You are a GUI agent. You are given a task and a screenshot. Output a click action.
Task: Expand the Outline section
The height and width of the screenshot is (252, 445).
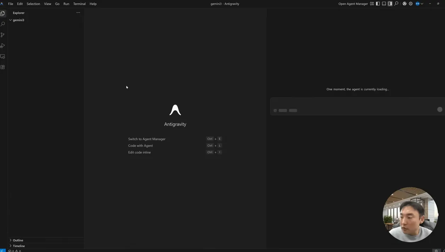tap(46, 240)
